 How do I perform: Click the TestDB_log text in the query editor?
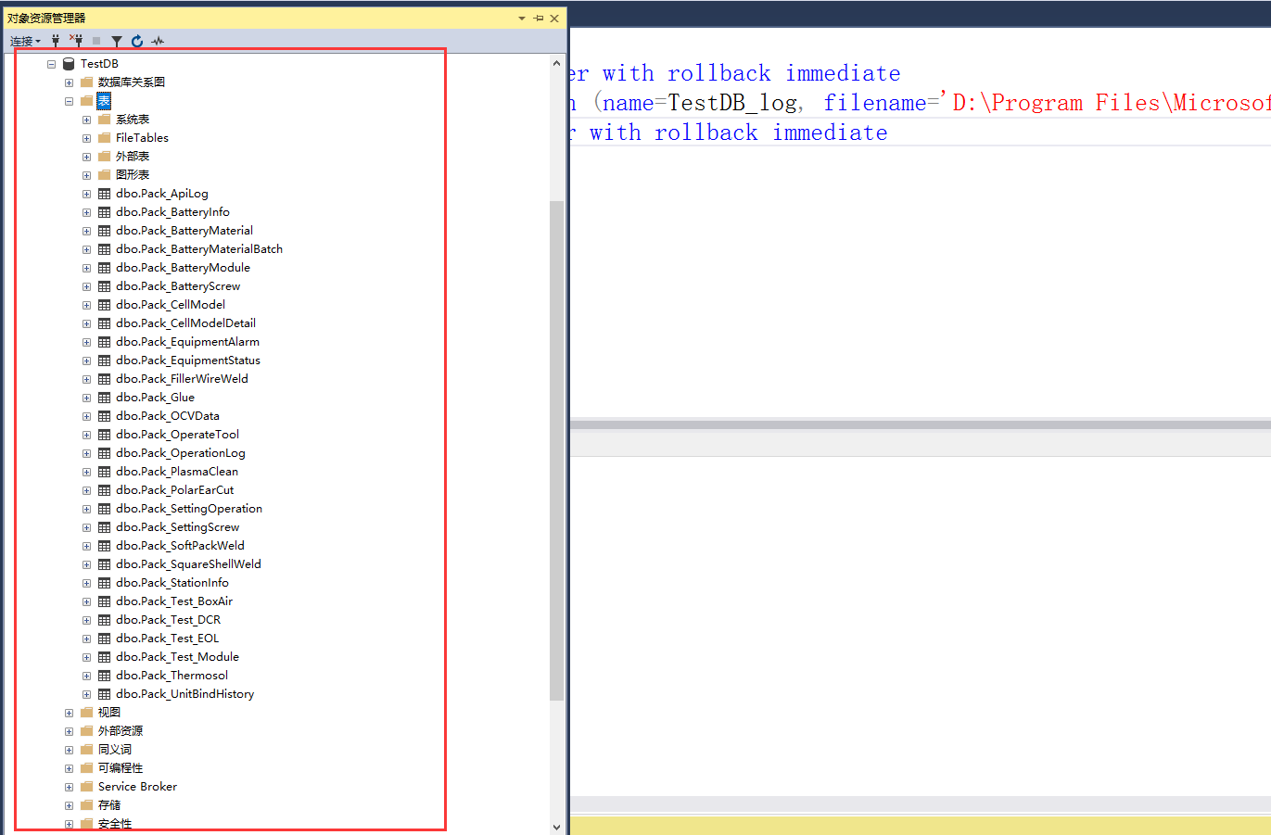point(733,103)
